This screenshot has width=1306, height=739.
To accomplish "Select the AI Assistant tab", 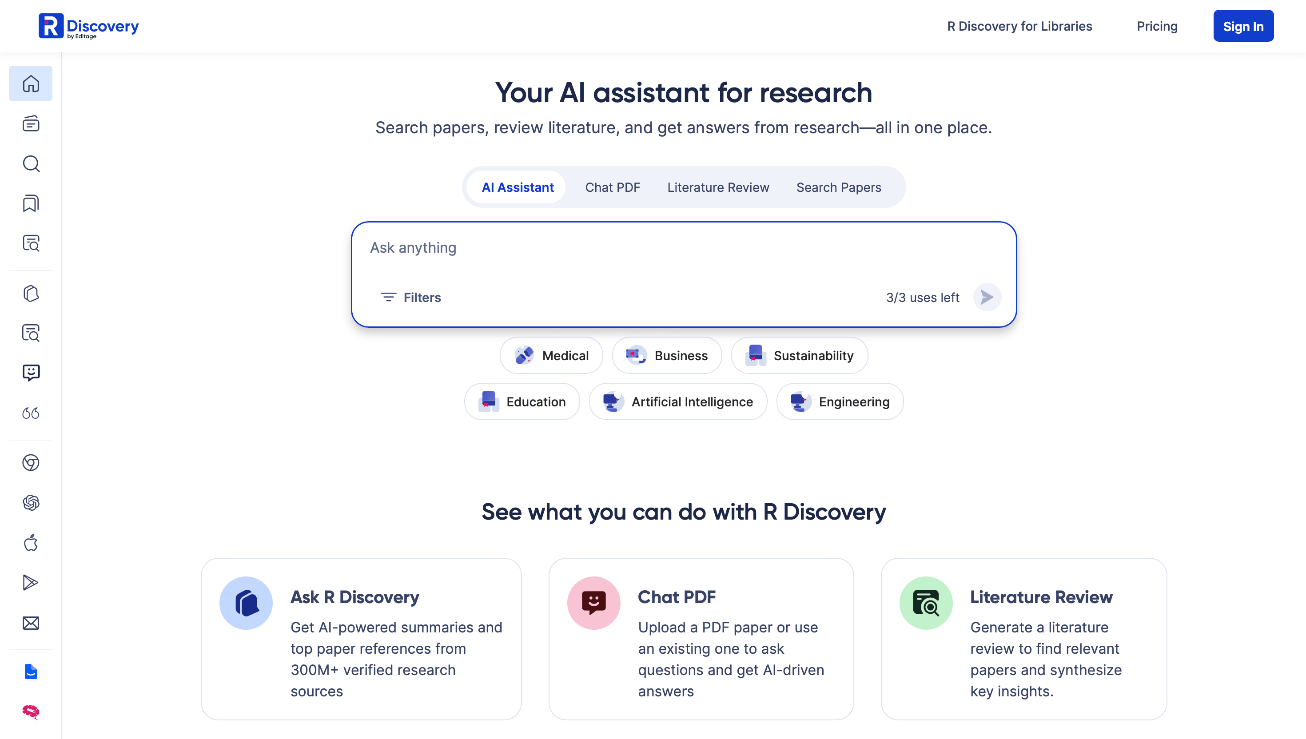I will pos(517,187).
